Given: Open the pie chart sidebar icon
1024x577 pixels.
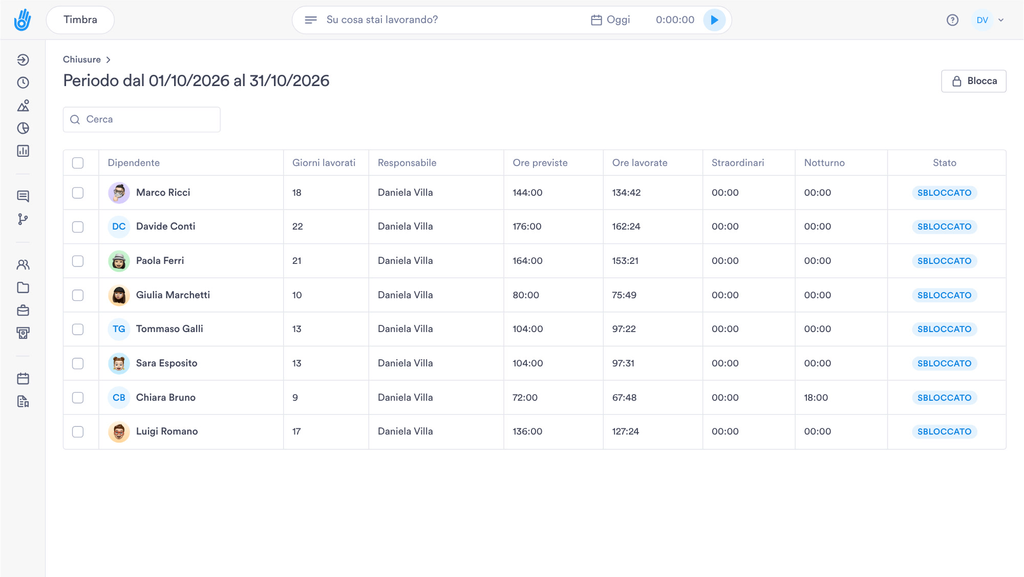Looking at the screenshot, I should click(23, 128).
